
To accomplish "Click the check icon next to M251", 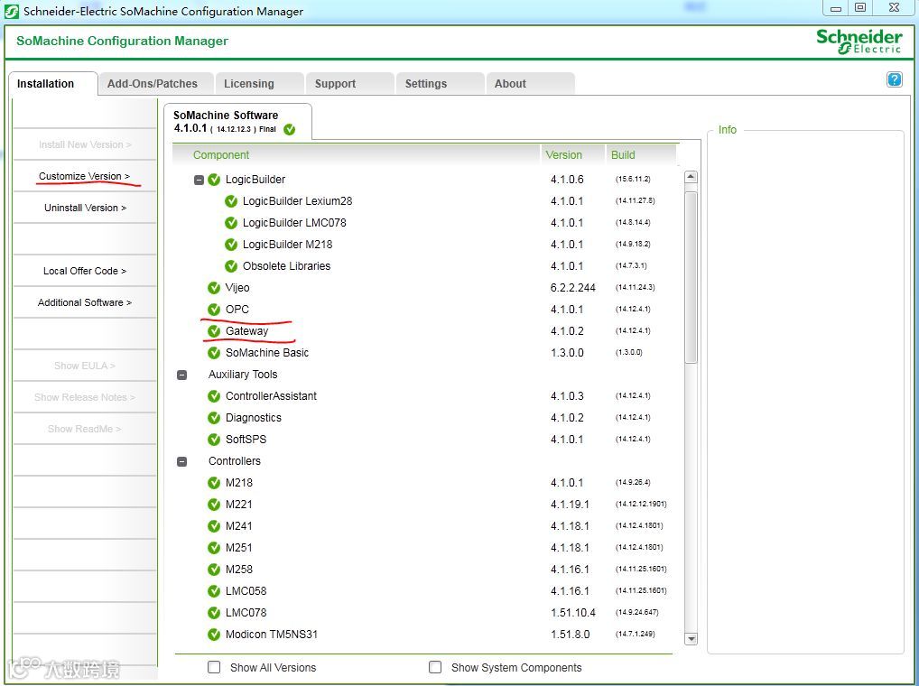I will 214,548.
